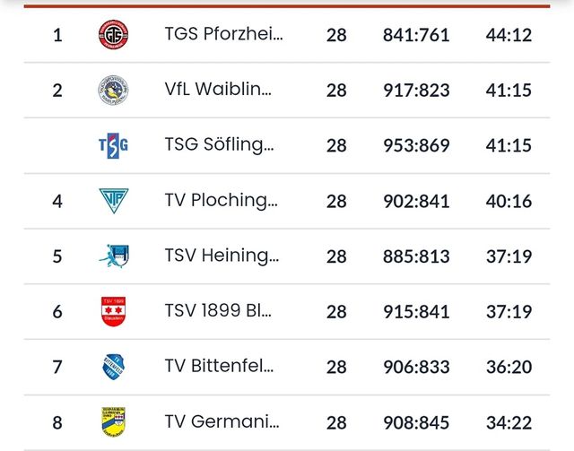The width and height of the screenshot is (574, 451).
Task: Click the VfL Waiblingen club crest
Action: [113, 91]
